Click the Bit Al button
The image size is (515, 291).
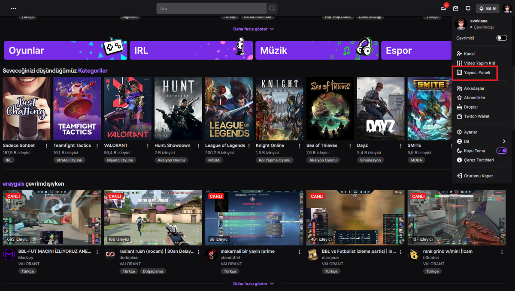pyautogui.click(x=488, y=9)
